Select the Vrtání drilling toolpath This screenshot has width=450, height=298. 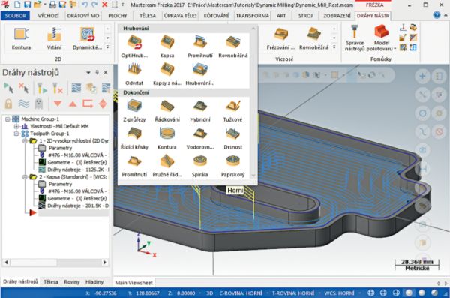[54, 38]
